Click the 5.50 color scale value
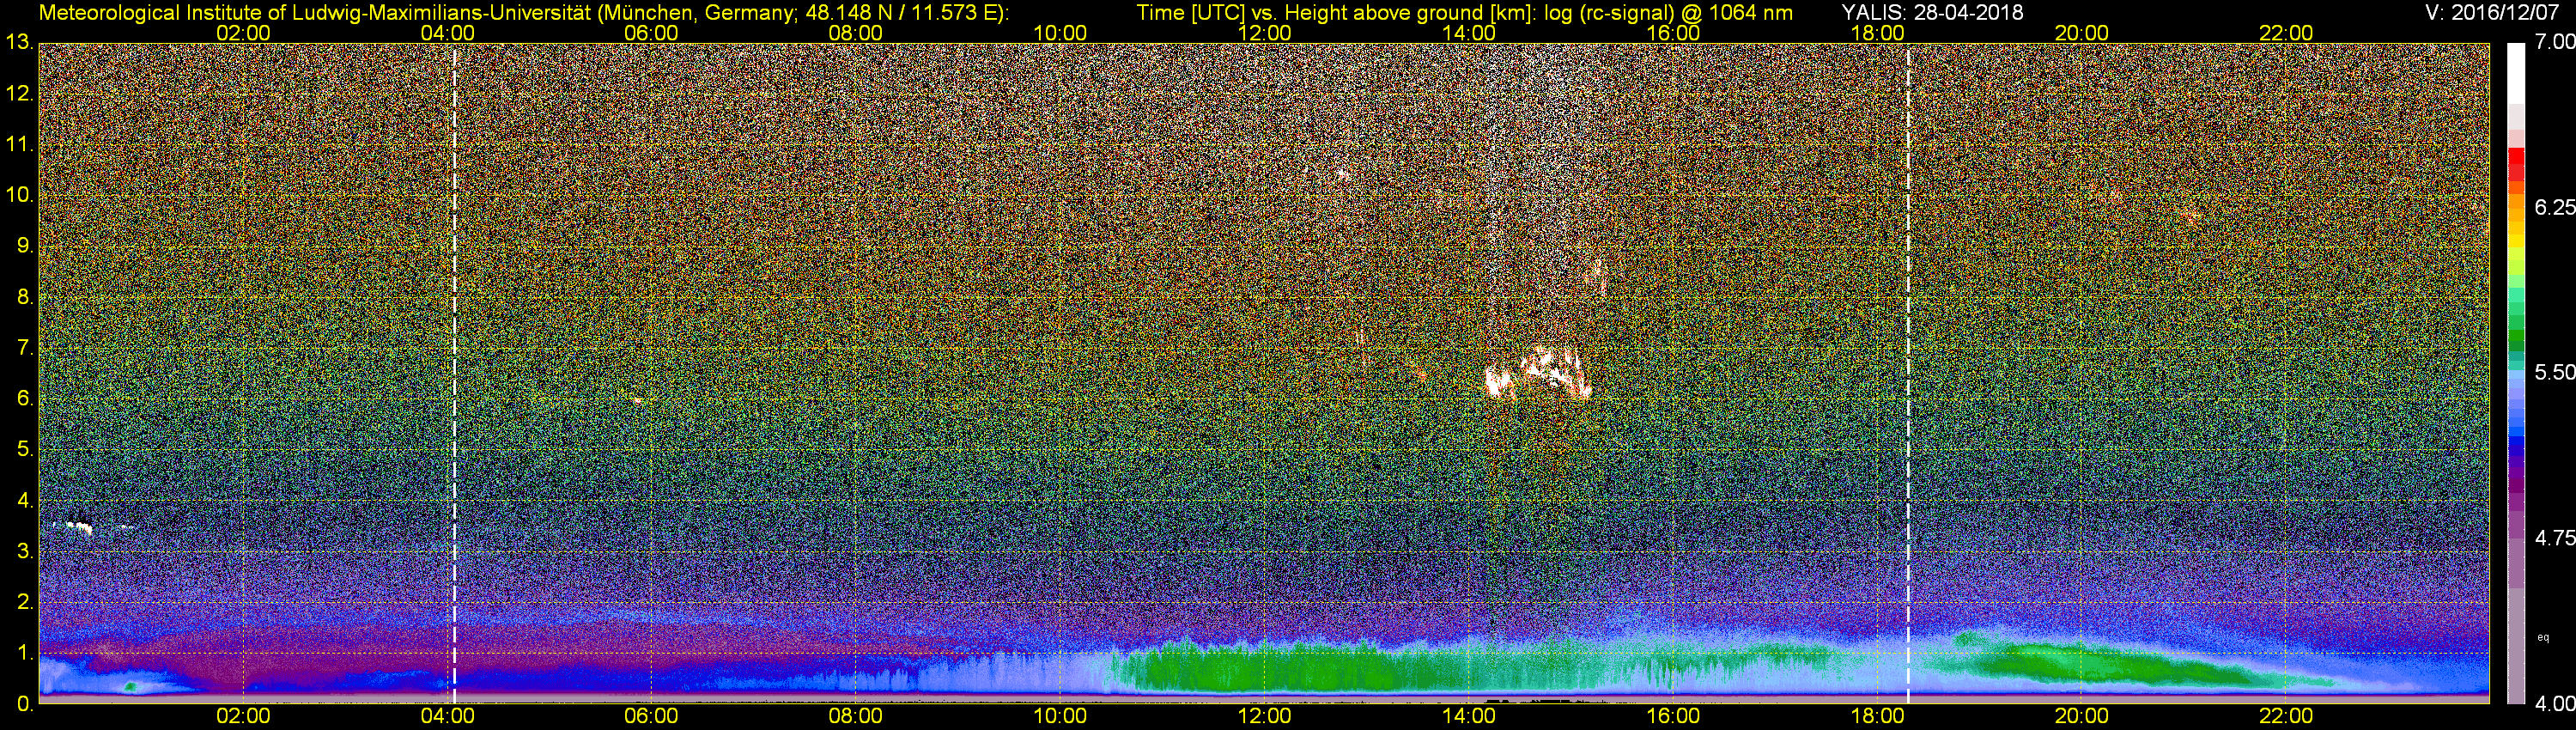 (2555, 372)
